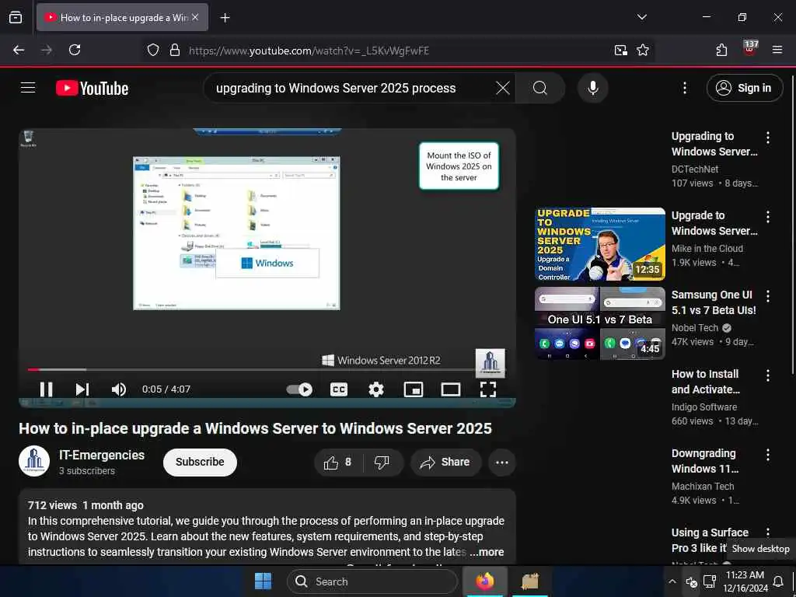Open Firefox View icon

coord(16,17)
